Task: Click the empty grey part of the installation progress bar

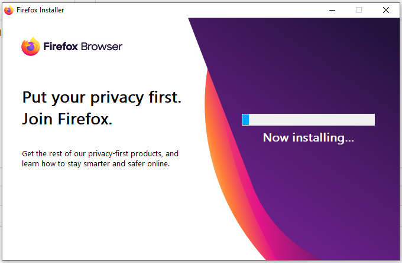Action: coord(312,120)
